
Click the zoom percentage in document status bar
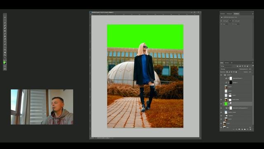(x=92, y=138)
